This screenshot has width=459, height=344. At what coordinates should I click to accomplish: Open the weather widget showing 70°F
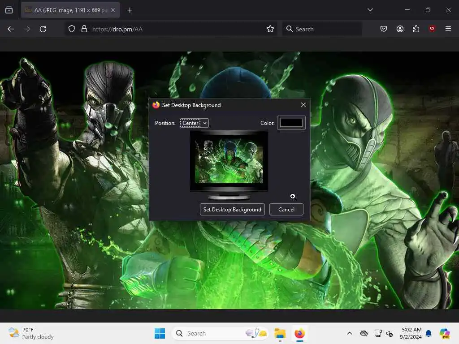tap(31, 333)
